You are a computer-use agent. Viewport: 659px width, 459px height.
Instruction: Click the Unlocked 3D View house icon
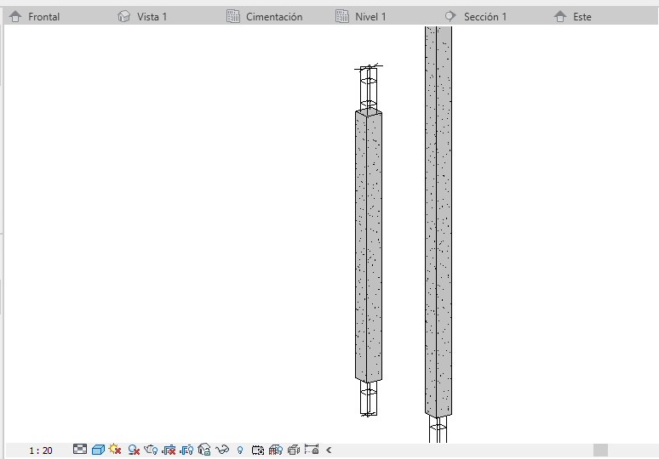203,450
